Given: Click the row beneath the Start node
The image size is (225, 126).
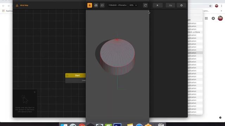Looking at the screenshot, I should click(76, 80).
